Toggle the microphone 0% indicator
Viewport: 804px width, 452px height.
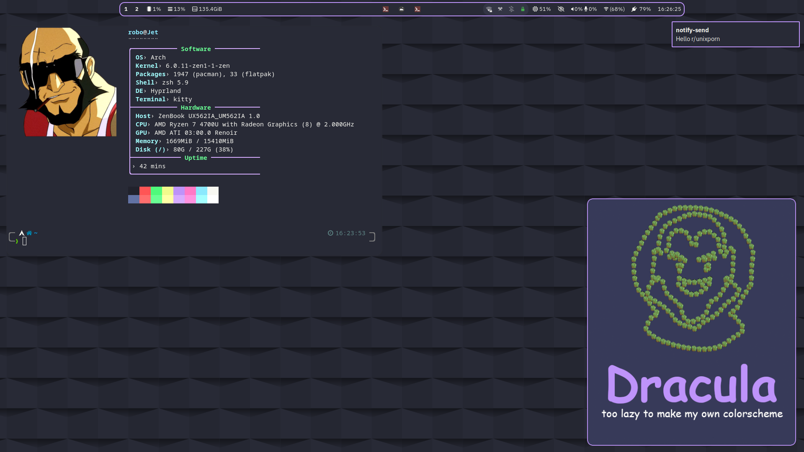(x=590, y=9)
